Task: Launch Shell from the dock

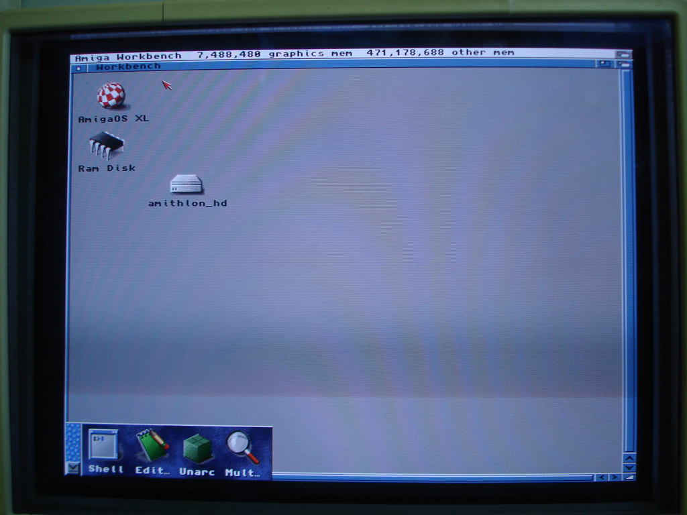Action: [104, 445]
